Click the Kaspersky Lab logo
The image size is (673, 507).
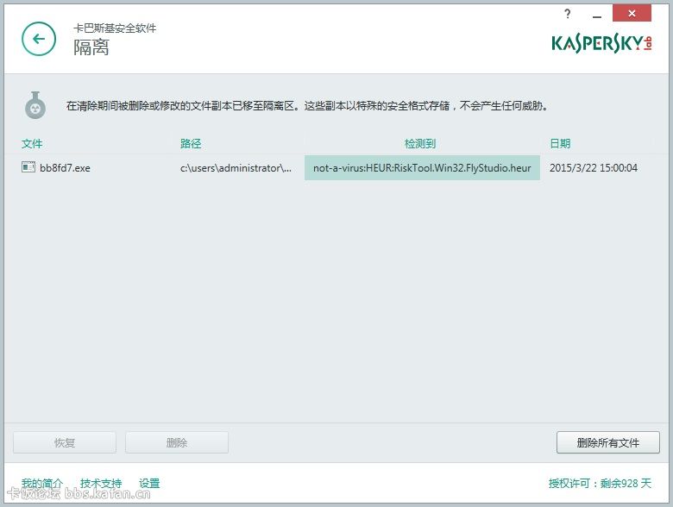coord(601,42)
